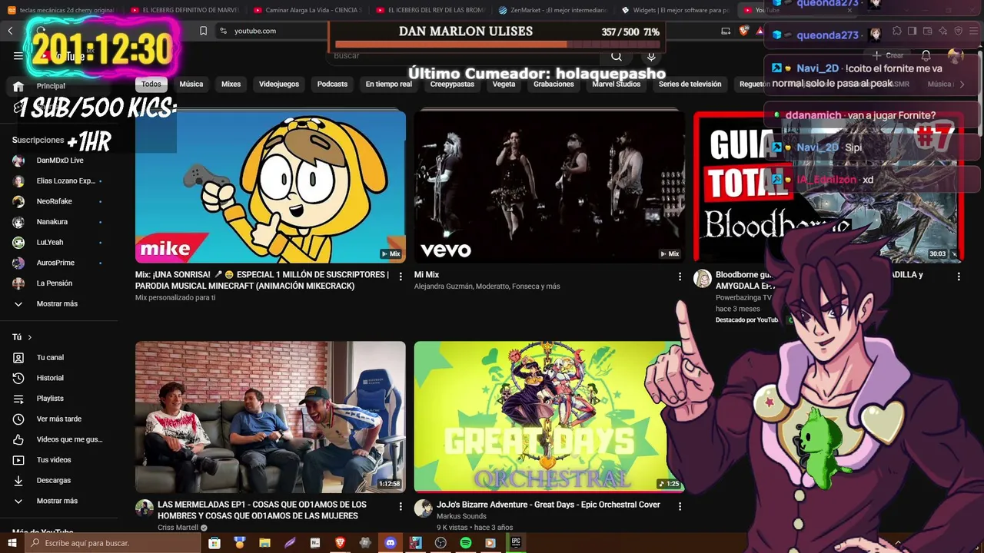Open options for Las Mermeladas EP1 video
Image resolution: width=984 pixels, height=553 pixels.
coord(401,507)
